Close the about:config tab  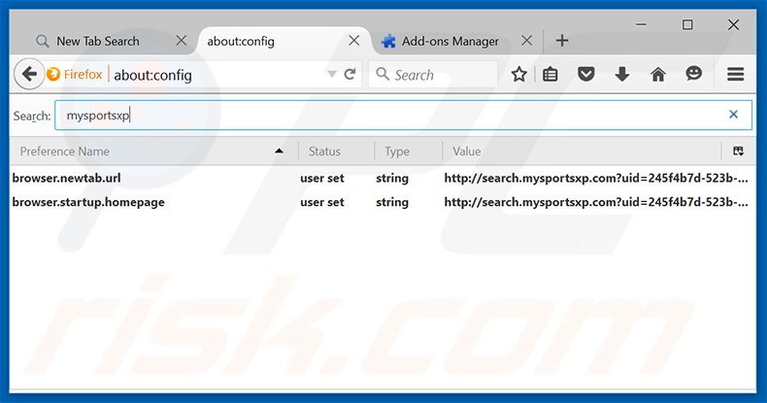coord(354,41)
